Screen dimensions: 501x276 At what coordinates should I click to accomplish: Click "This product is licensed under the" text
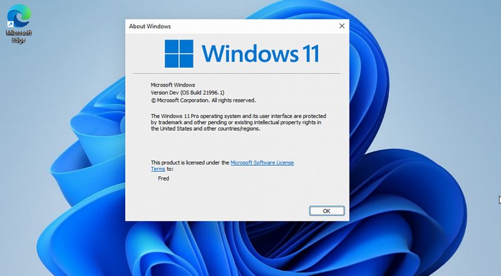tap(190, 162)
